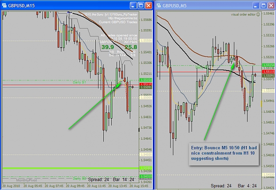Minimize the GBPUSD,M5 chart window
276x190 pixels.
tap(256, 6)
